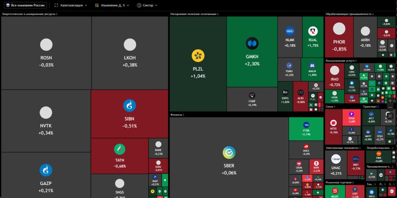The height and width of the screenshot is (198, 397).
Task: Click the UNAC logo
Action: (336, 159)
